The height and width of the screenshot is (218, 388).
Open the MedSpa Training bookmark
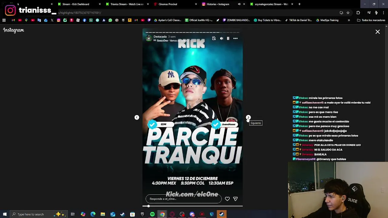[x=327, y=20]
